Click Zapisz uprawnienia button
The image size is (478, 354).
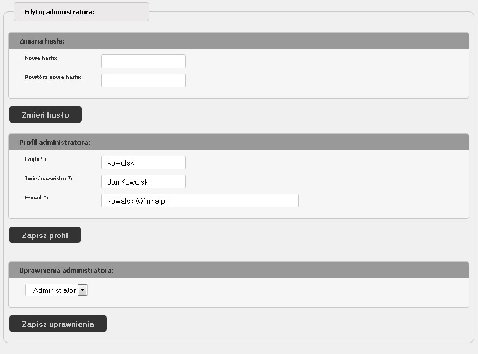pos(58,324)
